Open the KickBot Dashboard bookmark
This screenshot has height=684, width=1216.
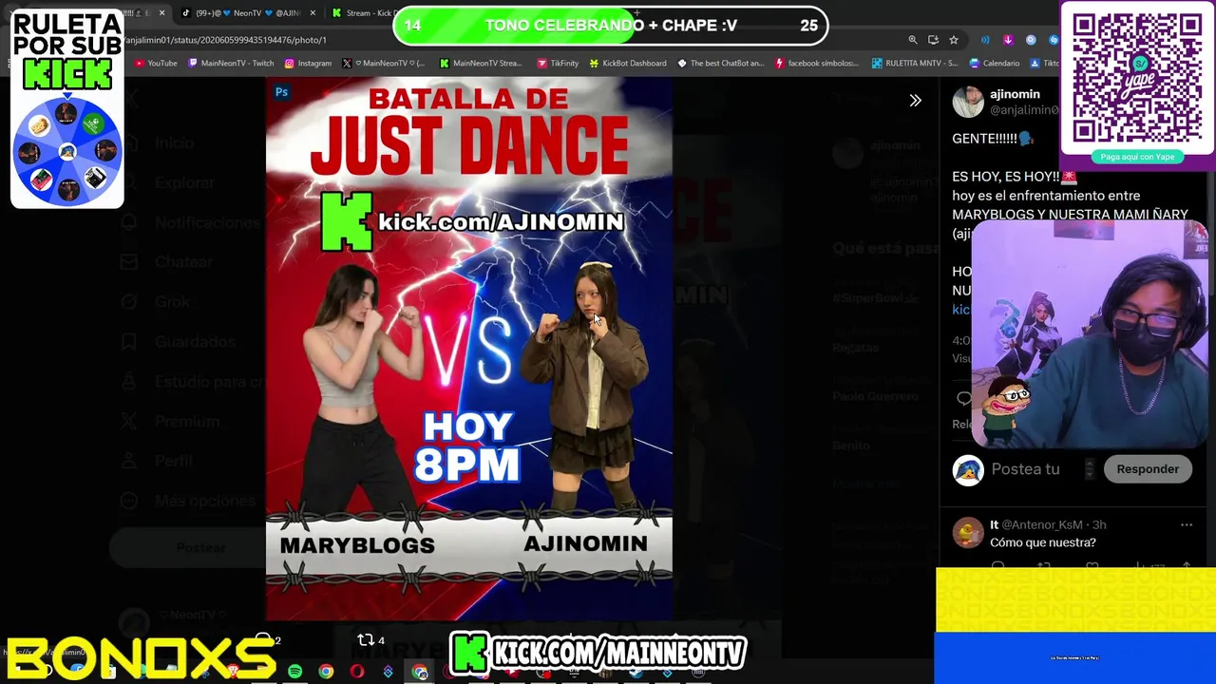(x=628, y=64)
